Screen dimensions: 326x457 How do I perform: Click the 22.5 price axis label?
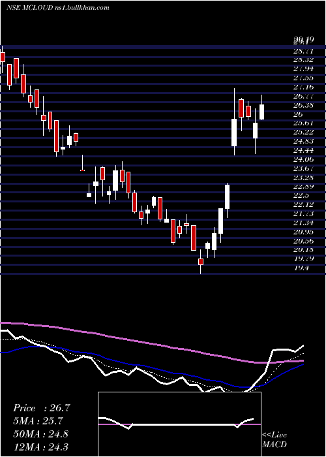(301, 196)
